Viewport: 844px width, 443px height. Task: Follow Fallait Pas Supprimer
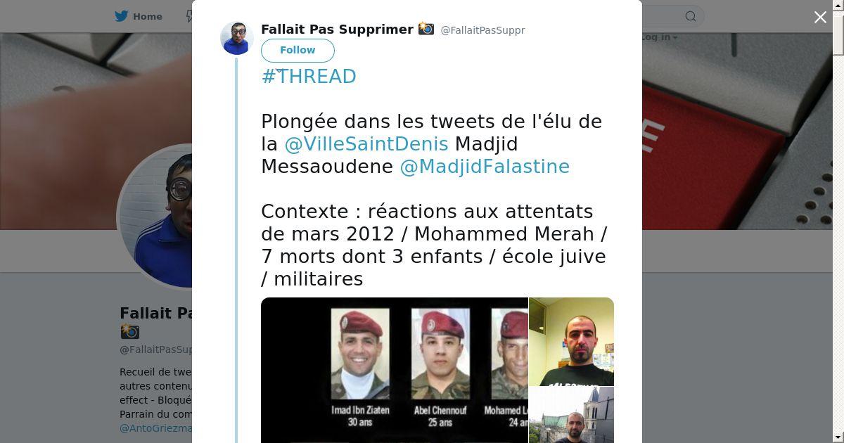point(298,51)
